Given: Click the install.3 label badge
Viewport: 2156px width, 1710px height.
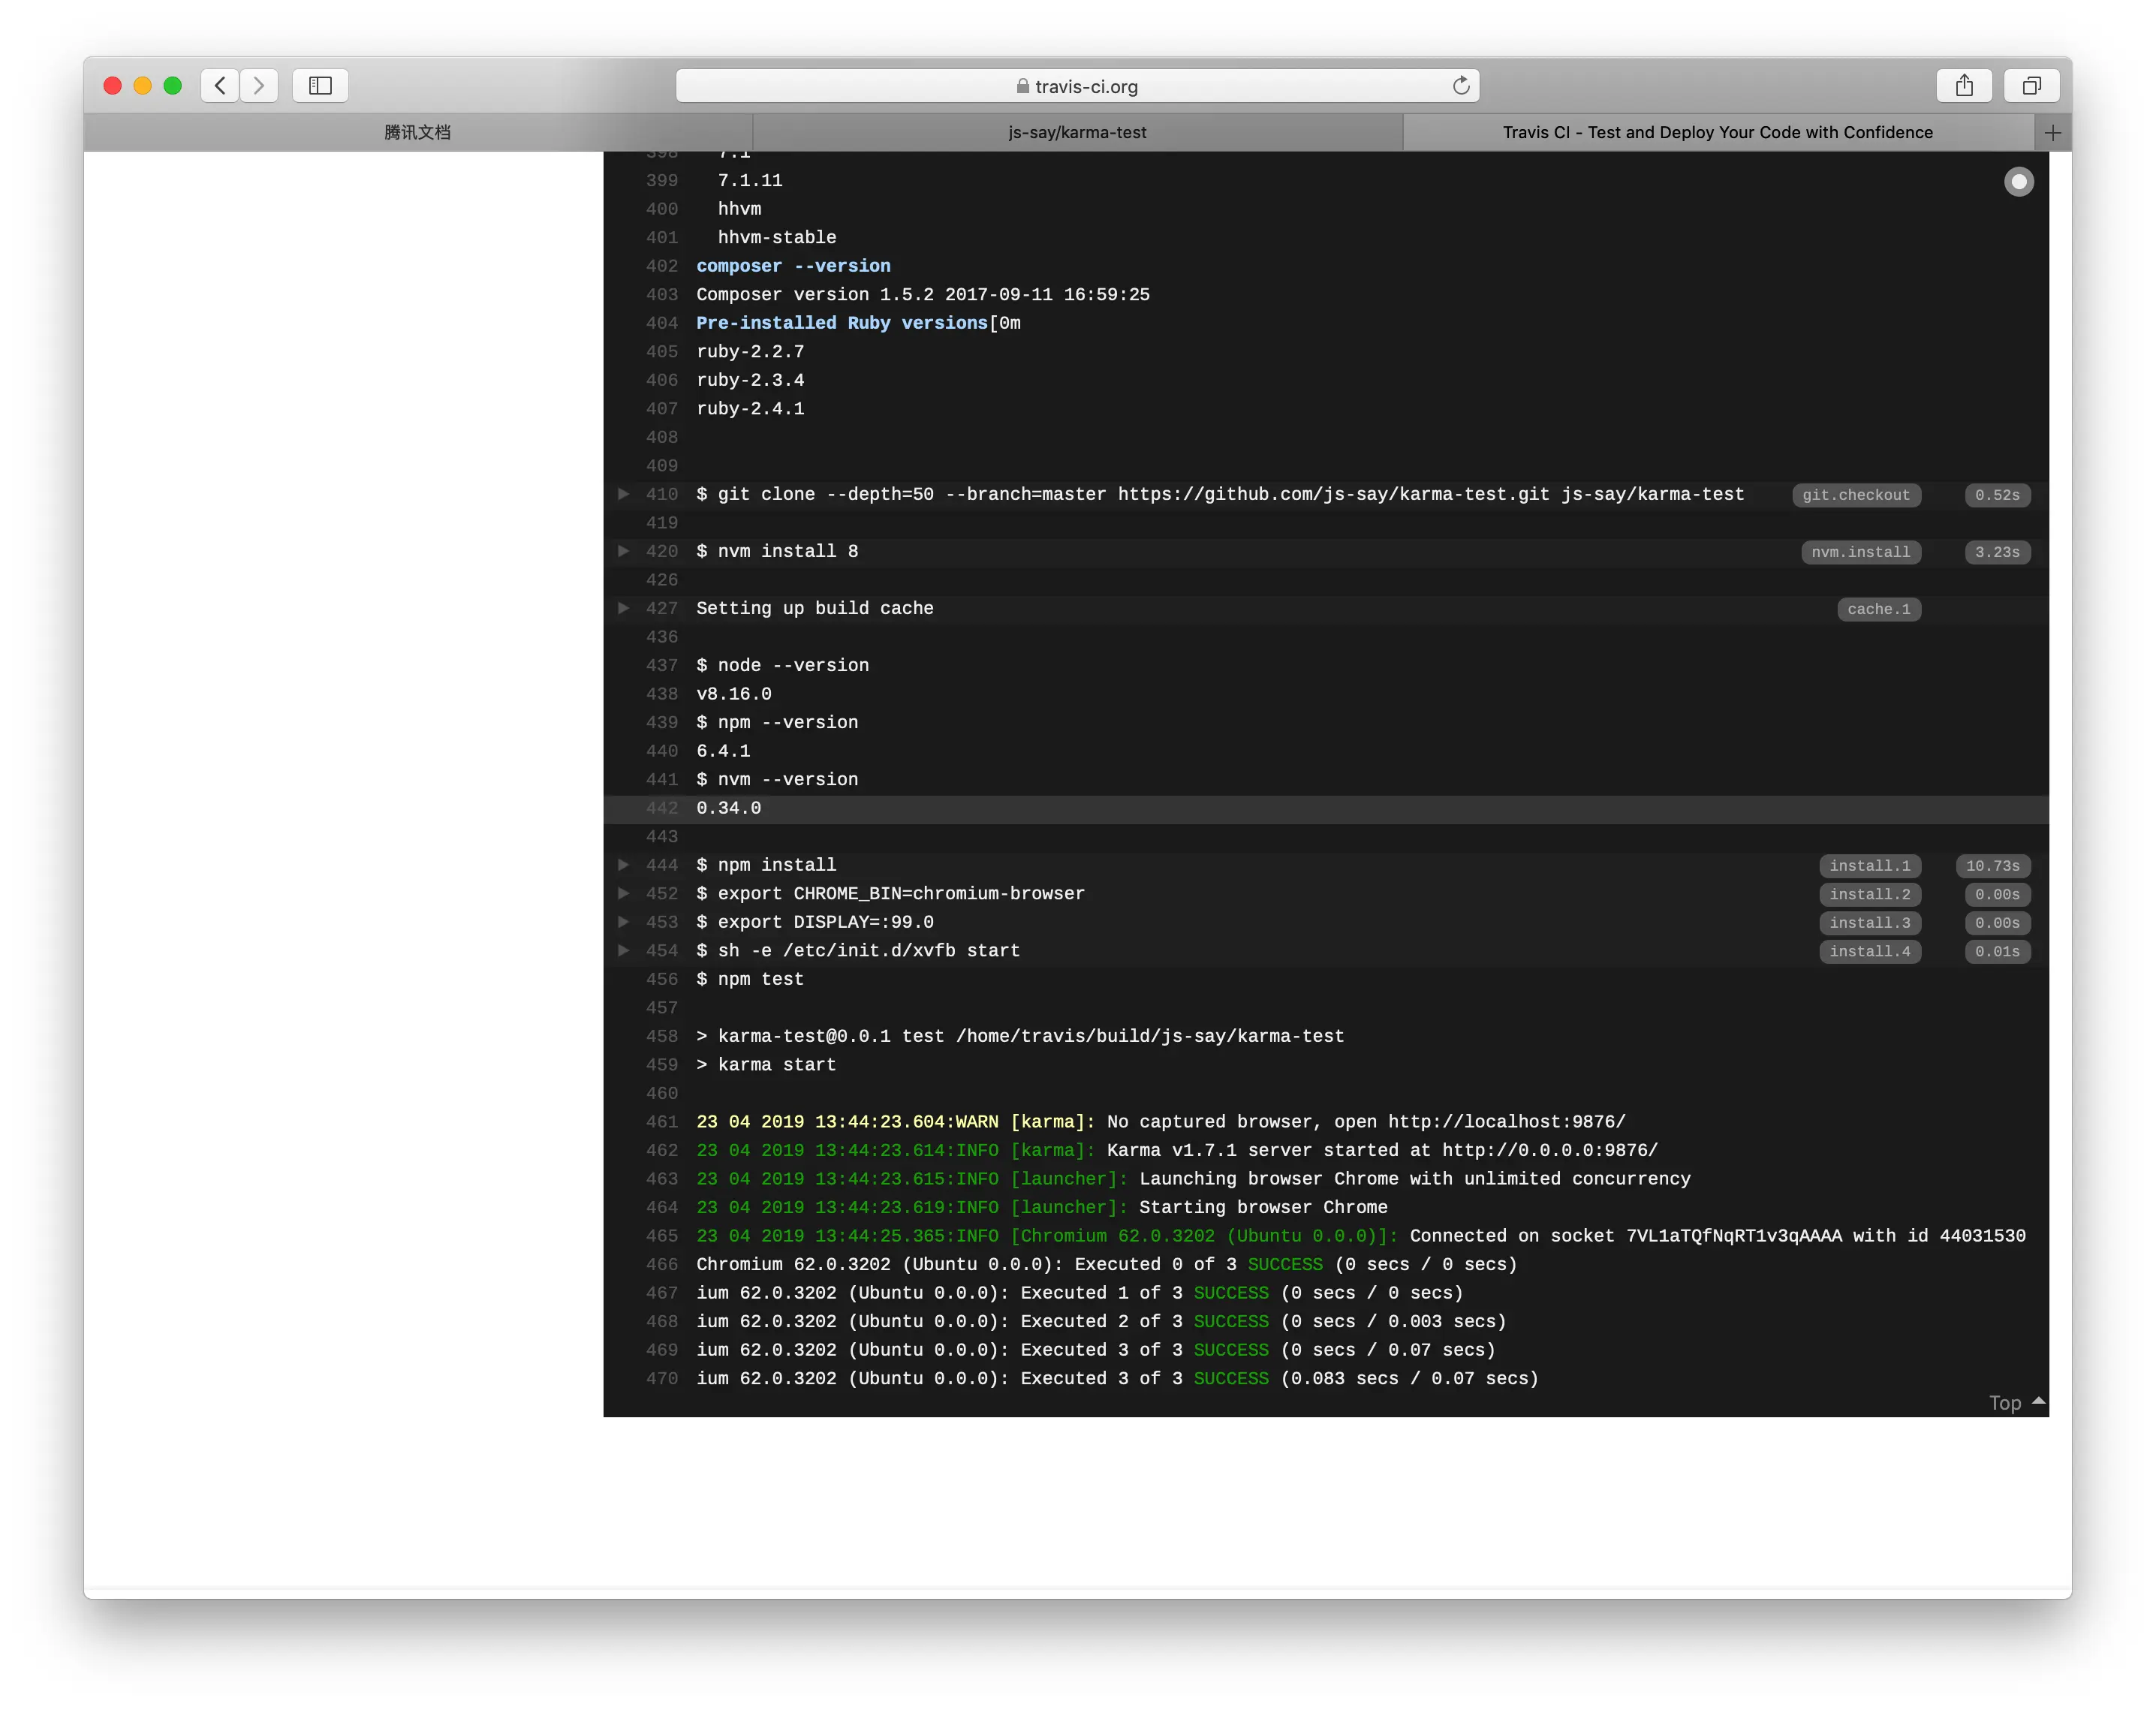Looking at the screenshot, I should pyautogui.click(x=1869, y=923).
